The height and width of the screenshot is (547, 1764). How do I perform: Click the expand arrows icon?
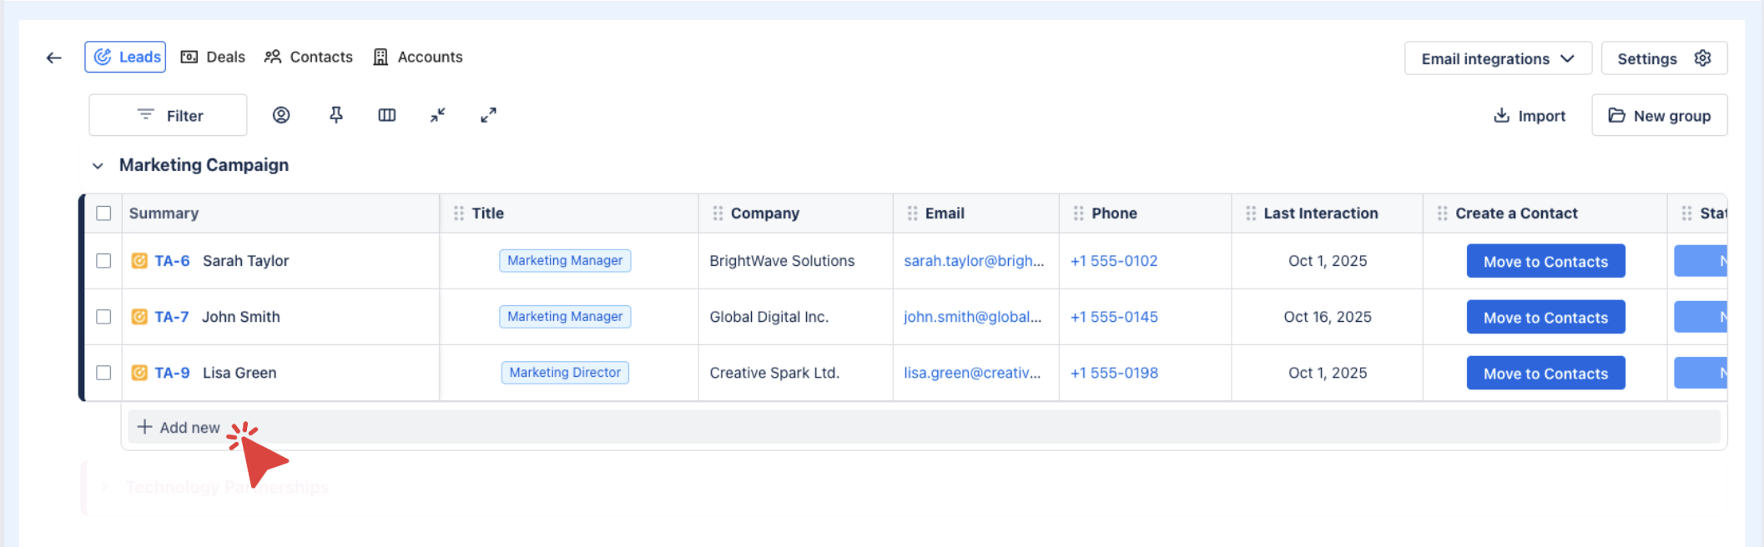coord(489,115)
